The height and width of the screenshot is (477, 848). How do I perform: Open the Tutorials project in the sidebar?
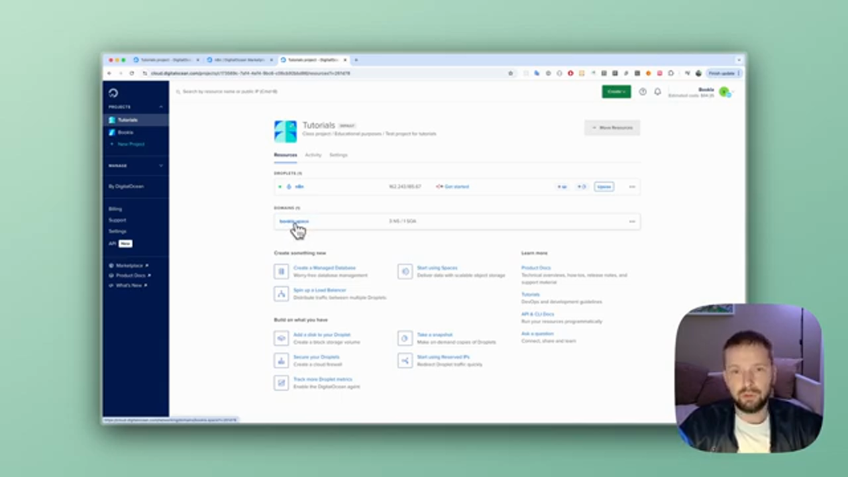[x=135, y=120]
